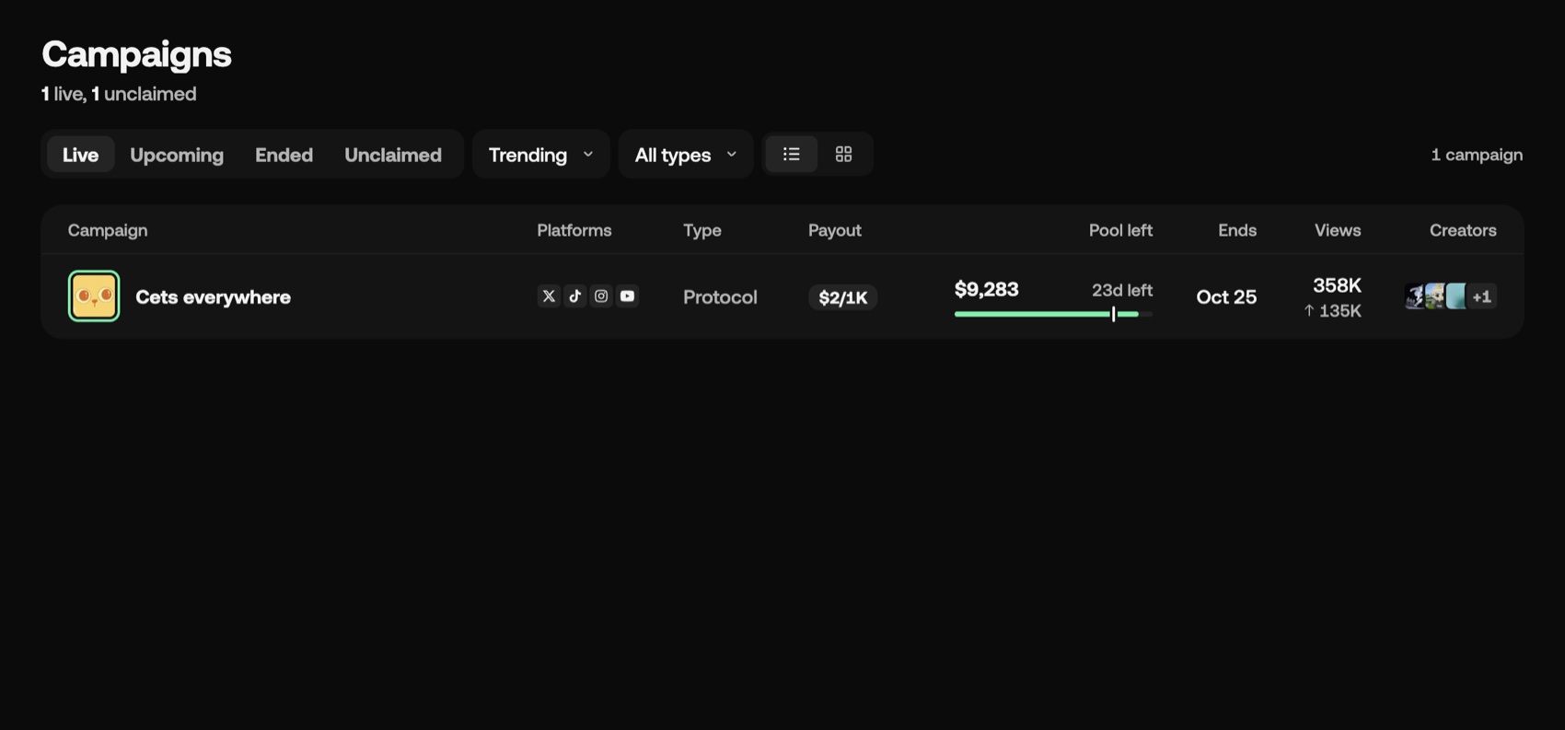Show the Ended campaigns tab
The height and width of the screenshot is (730, 1565).
pos(284,154)
